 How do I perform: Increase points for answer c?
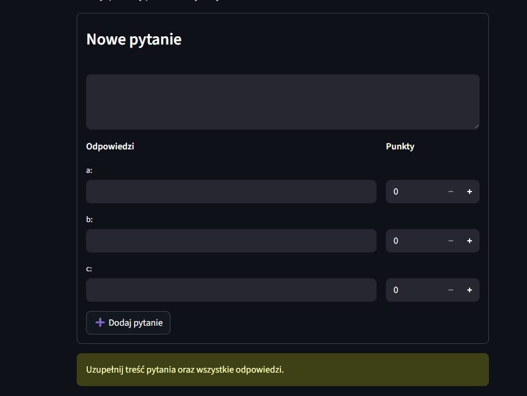470,290
